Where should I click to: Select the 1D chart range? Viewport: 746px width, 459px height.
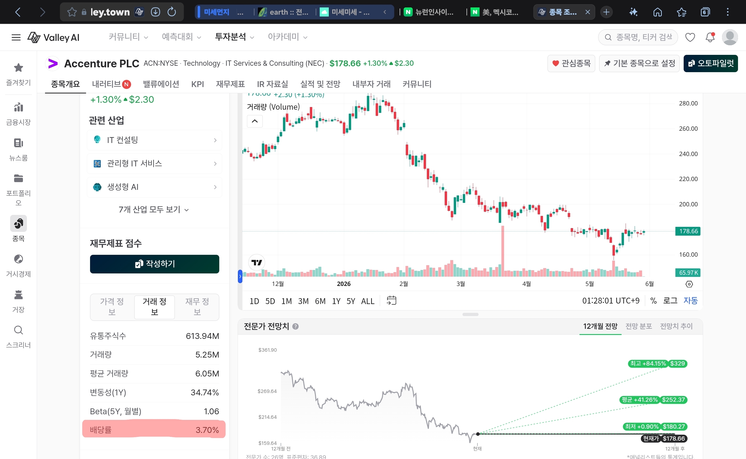pyautogui.click(x=254, y=301)
